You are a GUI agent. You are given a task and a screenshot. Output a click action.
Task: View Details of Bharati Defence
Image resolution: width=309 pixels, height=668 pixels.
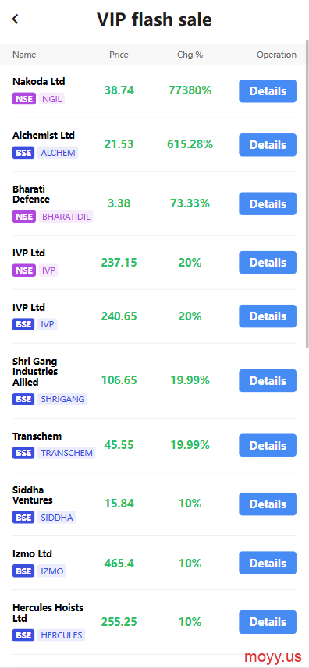pos(267,203)
